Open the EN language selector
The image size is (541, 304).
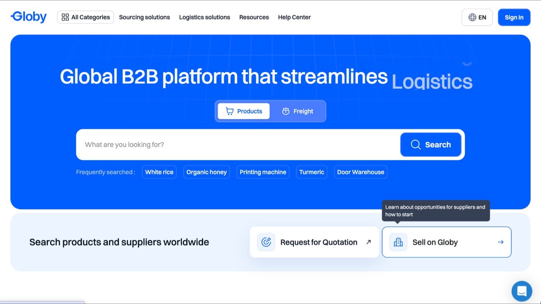coord(477,17)
